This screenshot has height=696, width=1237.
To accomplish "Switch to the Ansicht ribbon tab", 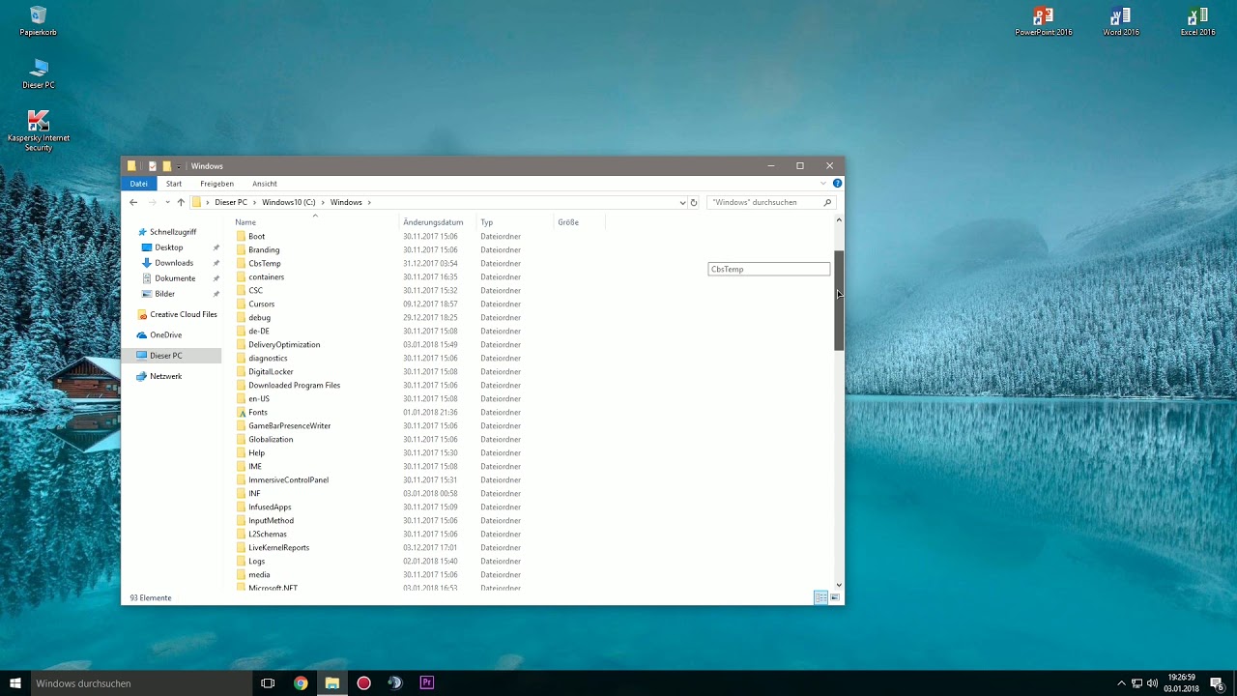I will [x=265, y=184].
